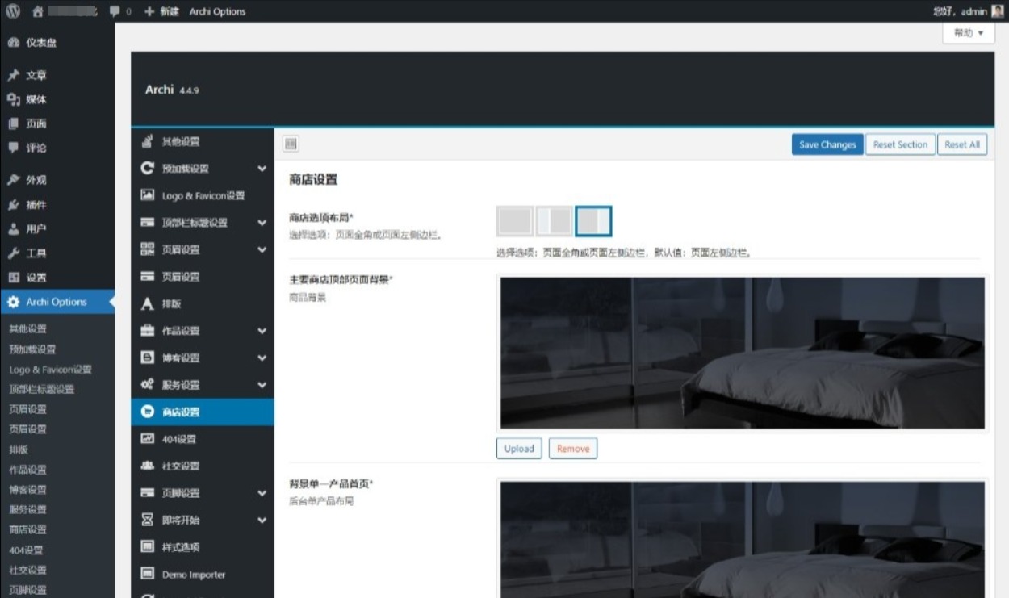Click the 社交设置 people icon in Archi panel

coord(147,466)
